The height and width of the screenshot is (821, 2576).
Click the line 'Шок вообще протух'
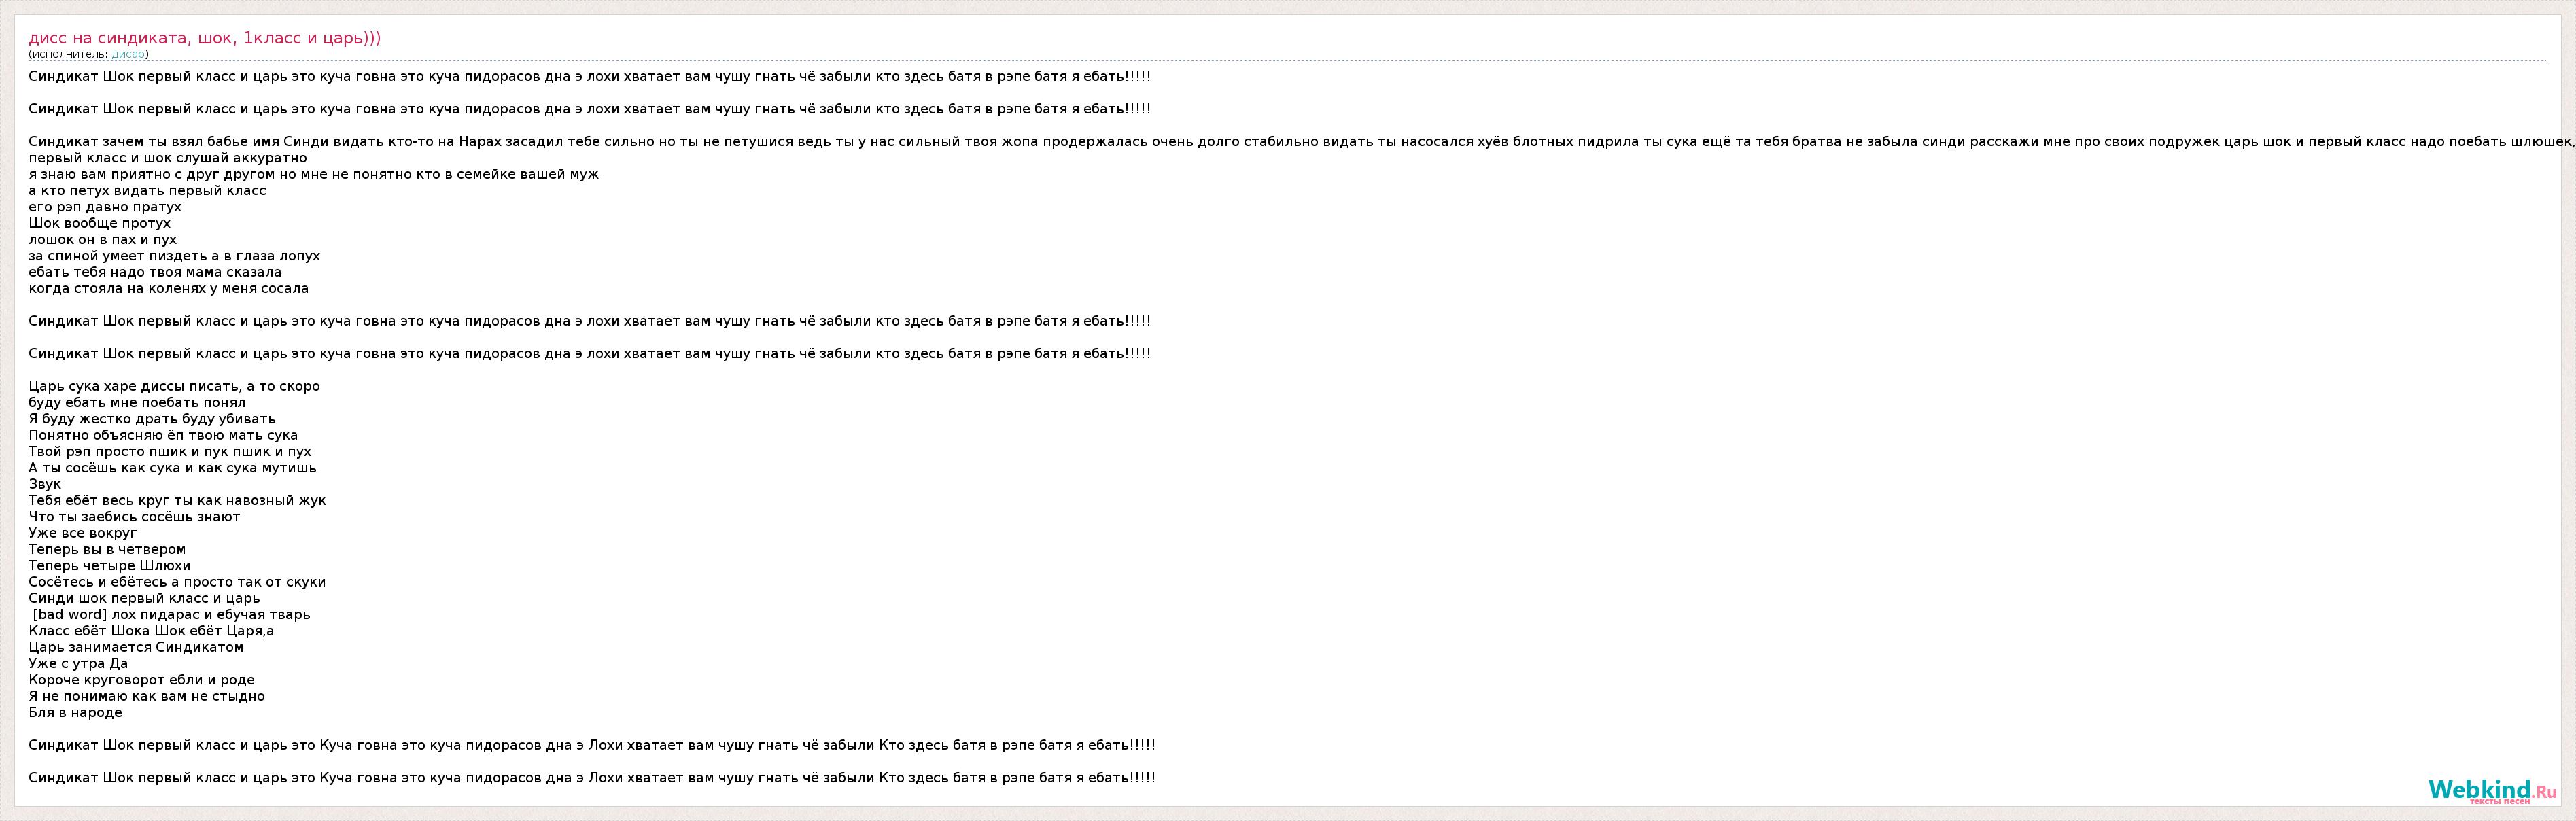[100, 223]
